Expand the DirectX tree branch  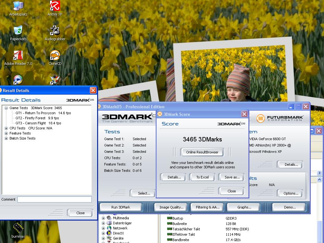coord(103,233)
